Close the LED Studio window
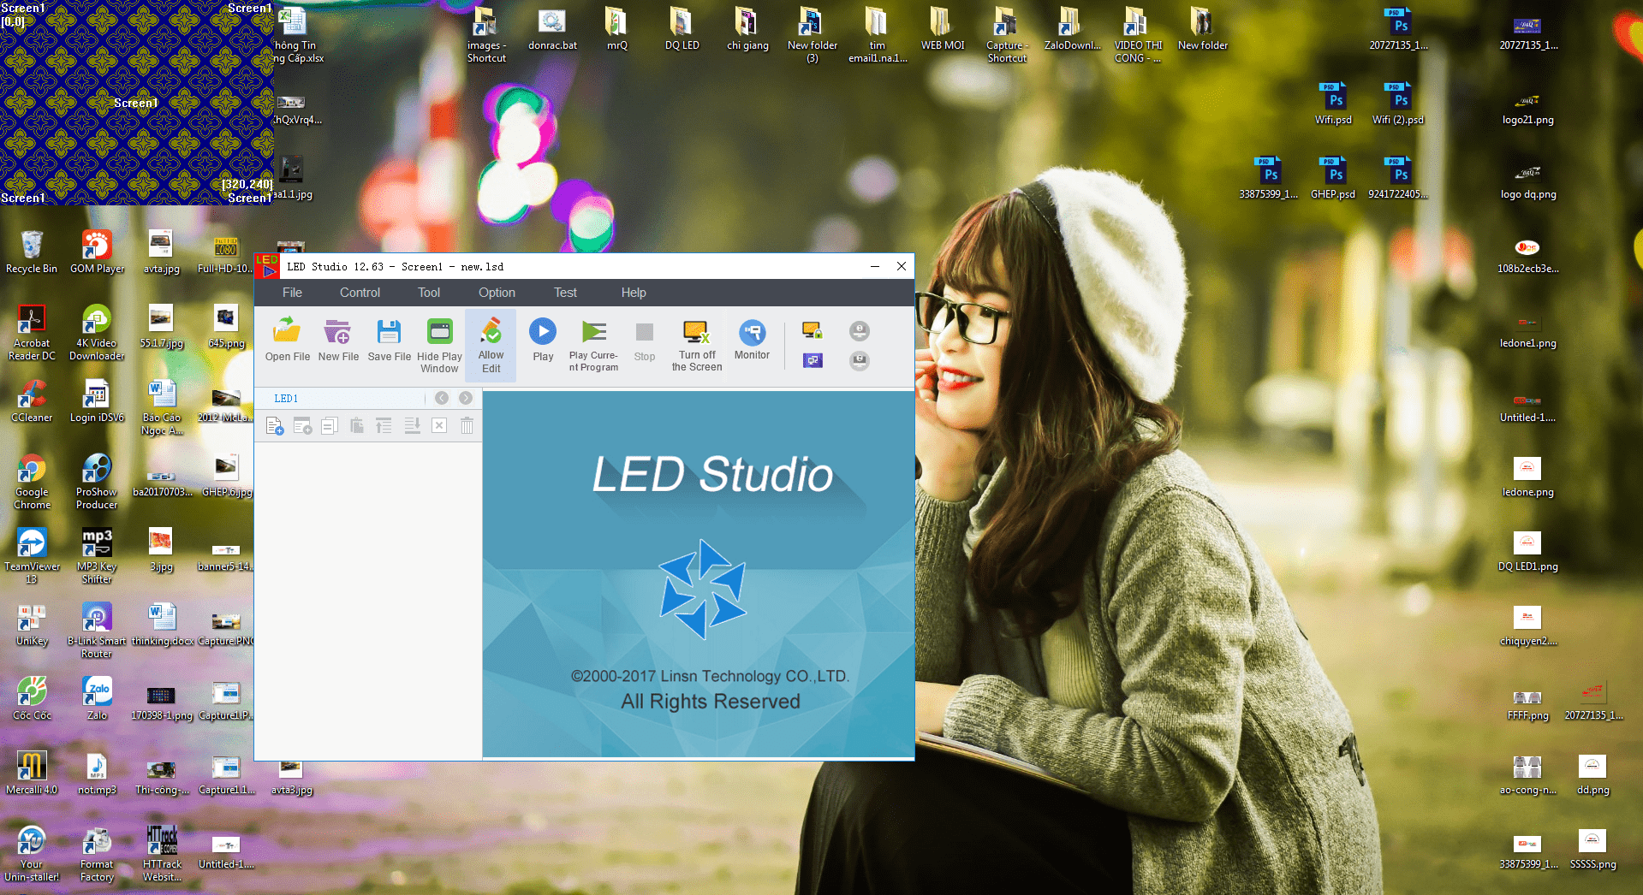 (902, 266)
